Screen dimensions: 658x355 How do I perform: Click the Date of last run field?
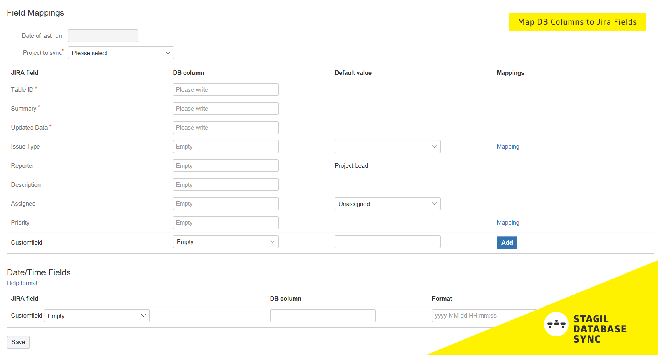103,36
